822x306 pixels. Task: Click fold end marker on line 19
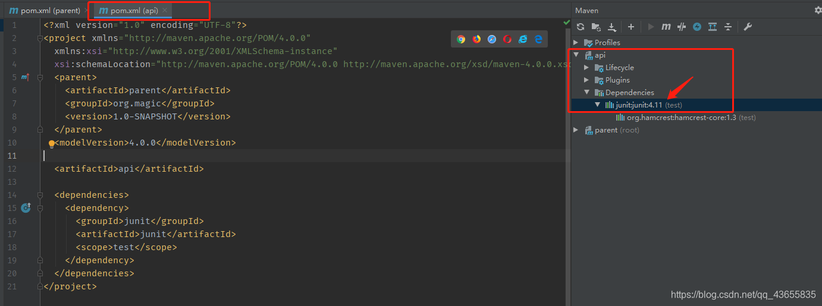(x=40, y=260)
